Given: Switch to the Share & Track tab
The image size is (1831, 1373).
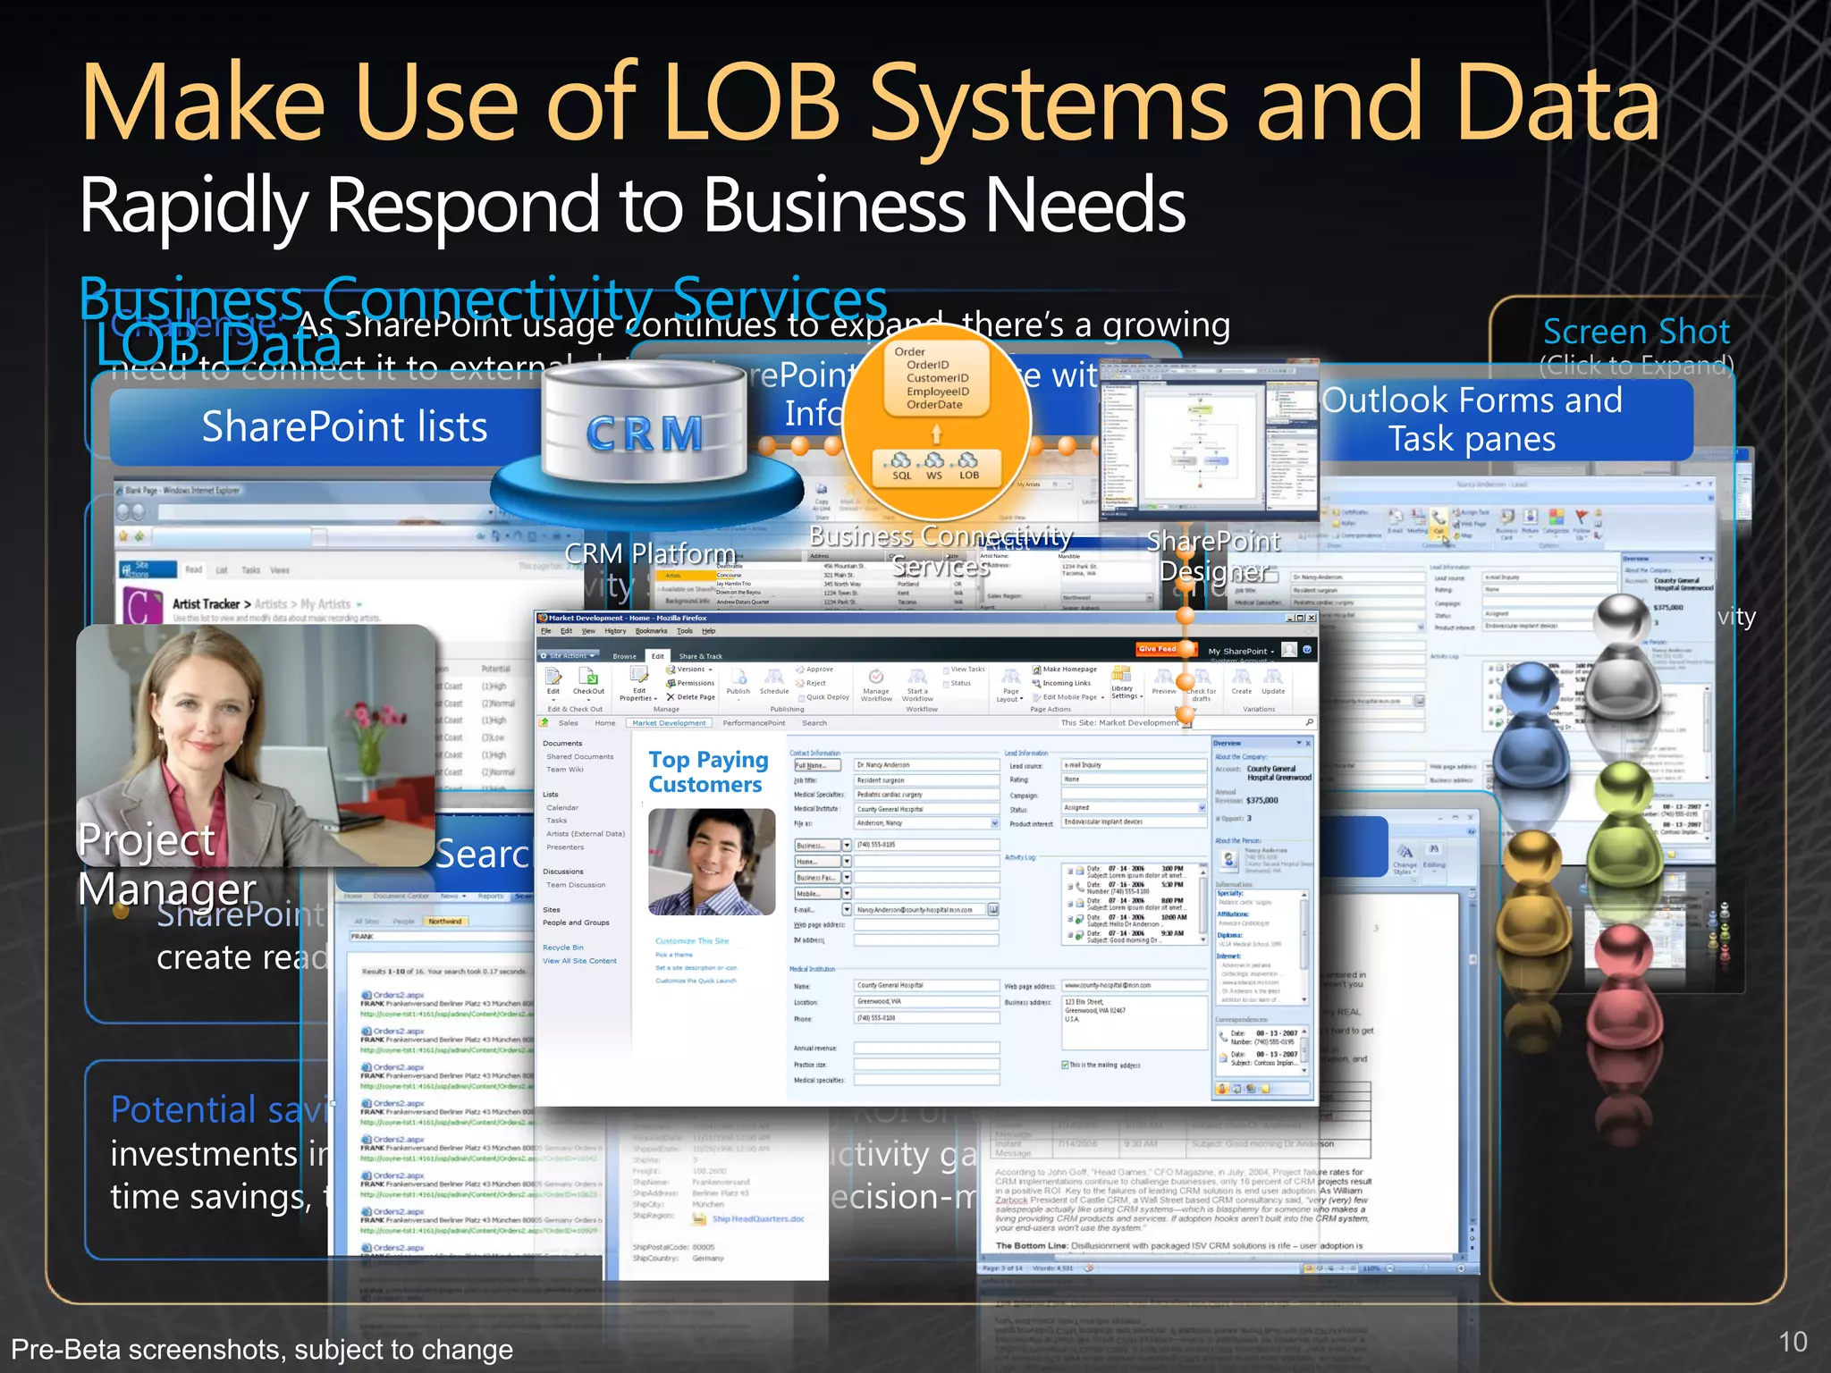Looking at the screenshot, I should click(700, 656).
